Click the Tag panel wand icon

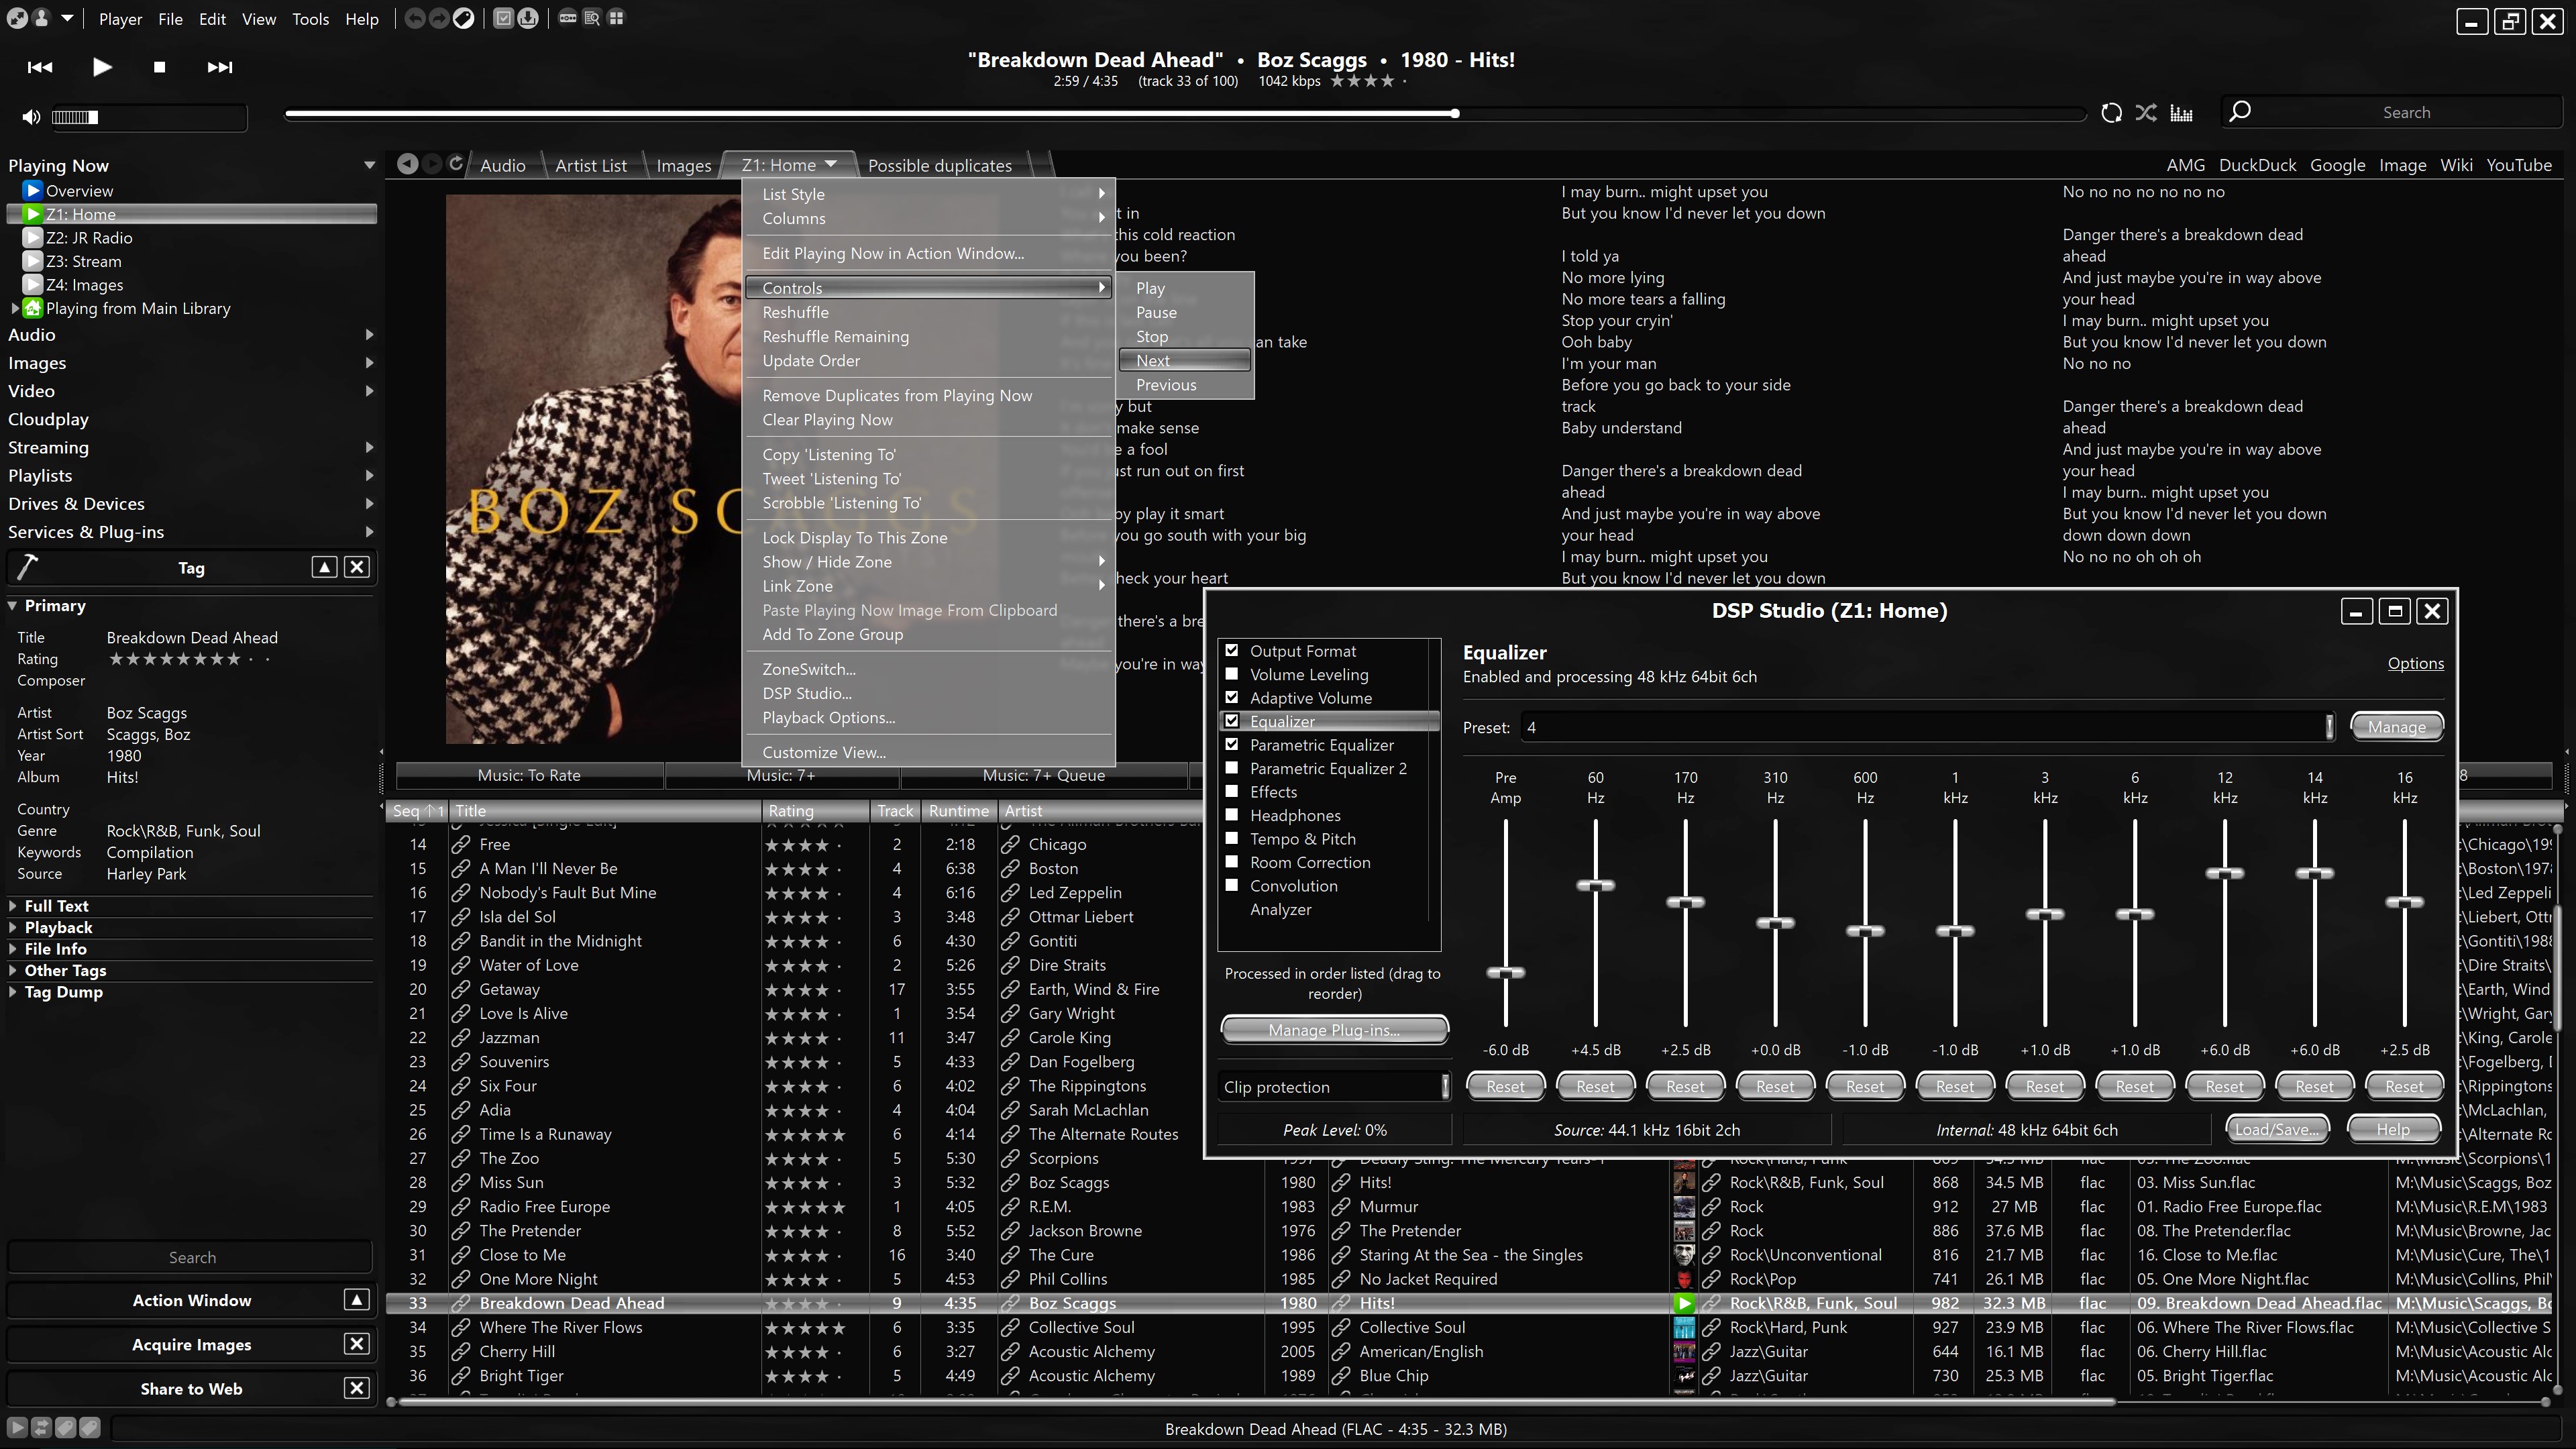(x=27, y=567)
